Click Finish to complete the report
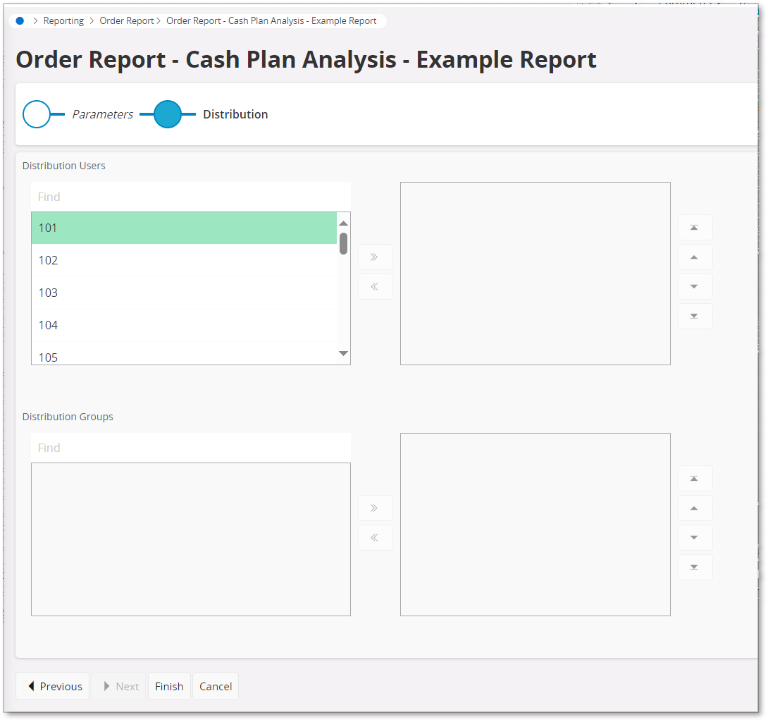This screenshot has width=768, height=722. point(169,686)
